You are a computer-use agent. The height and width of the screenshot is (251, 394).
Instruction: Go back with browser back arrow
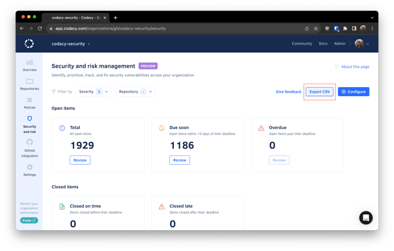tap(22, 28)
